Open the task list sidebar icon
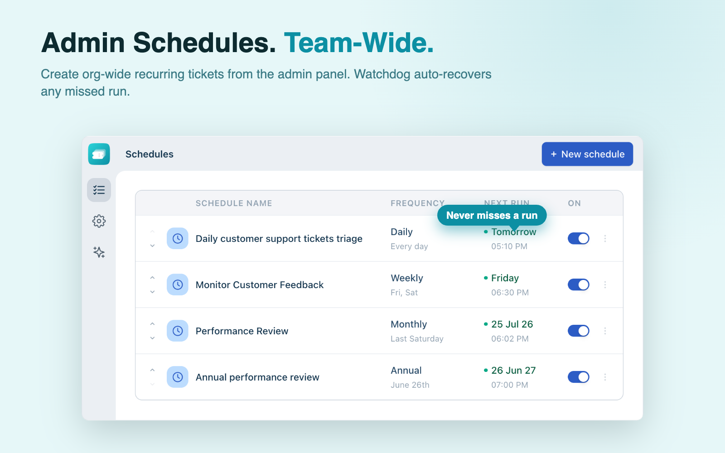Viewport: 725px width, 453px height. [x=99, y=190]
